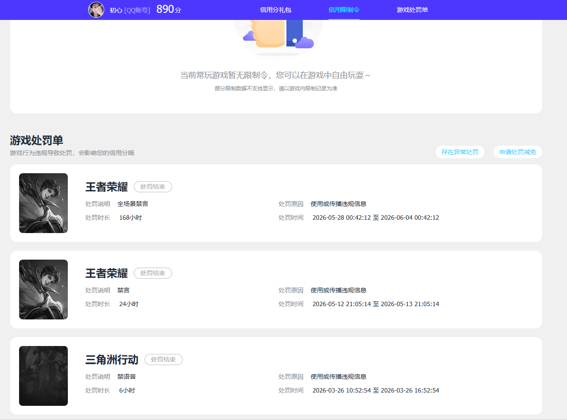Select the 禁语音 penalty description

click(x=127, y=377)
